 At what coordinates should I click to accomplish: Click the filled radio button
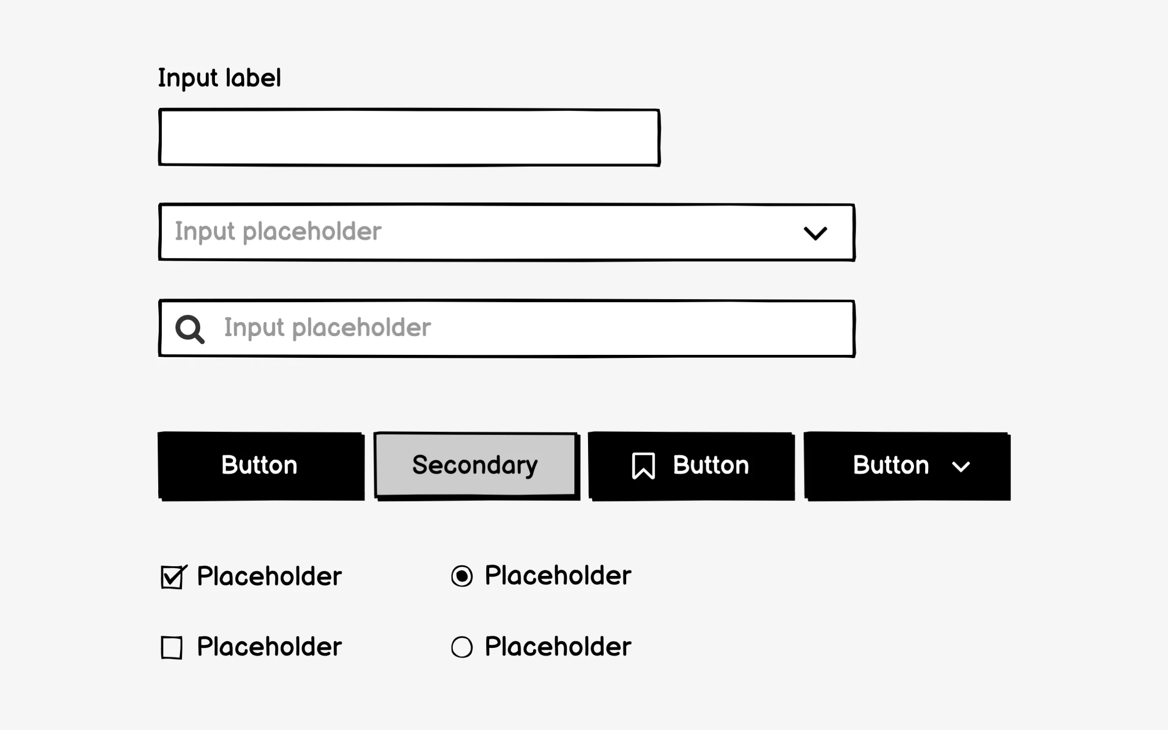pos(462,576)
